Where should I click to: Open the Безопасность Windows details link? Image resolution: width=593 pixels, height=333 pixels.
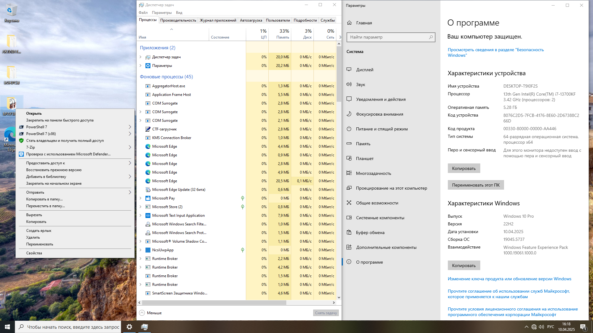click(x=496, y=52)
